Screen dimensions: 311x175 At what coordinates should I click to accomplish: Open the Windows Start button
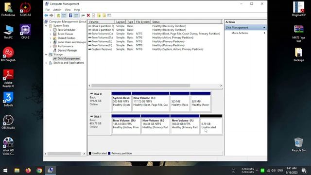click(x=5, y=170)
